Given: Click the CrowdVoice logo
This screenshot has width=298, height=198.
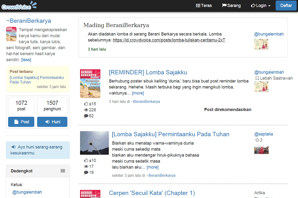Looking at the screenshot, I should 19,5.
